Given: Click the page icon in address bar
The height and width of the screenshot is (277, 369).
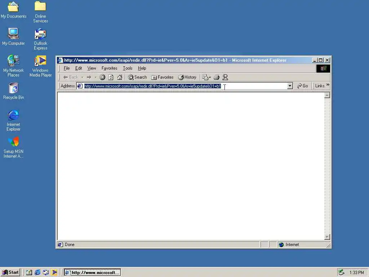Looking at the screenshot, I should [x=80, y=86].
